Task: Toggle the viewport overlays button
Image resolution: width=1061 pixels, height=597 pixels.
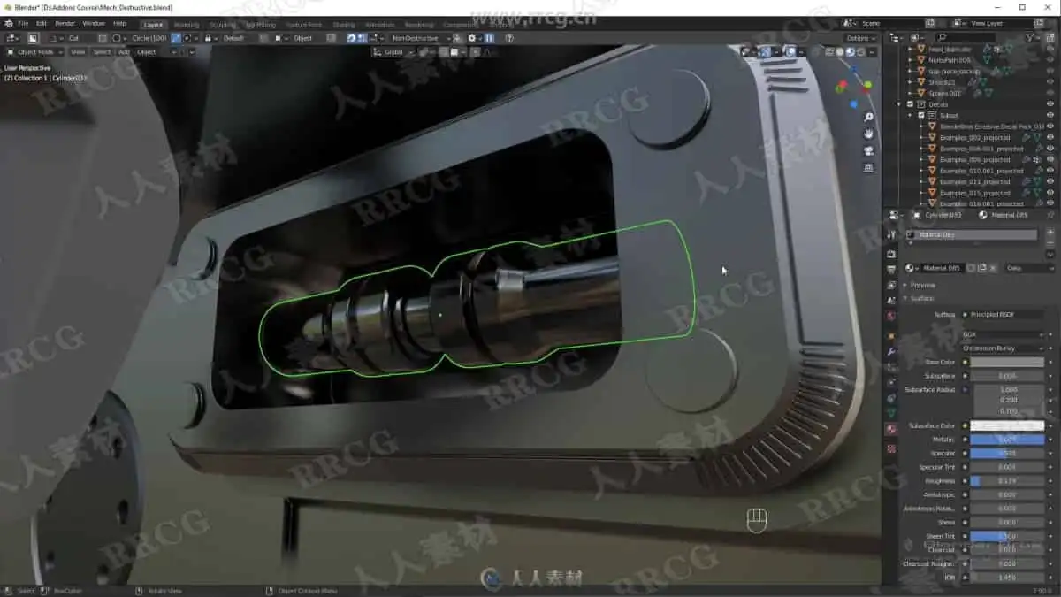Action: point(790,52)
